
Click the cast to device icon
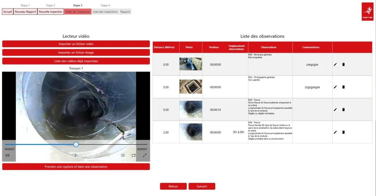[x=134, y=155]
